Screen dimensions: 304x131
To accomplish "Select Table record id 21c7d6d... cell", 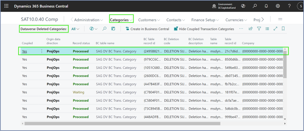I will pos(233,51).
